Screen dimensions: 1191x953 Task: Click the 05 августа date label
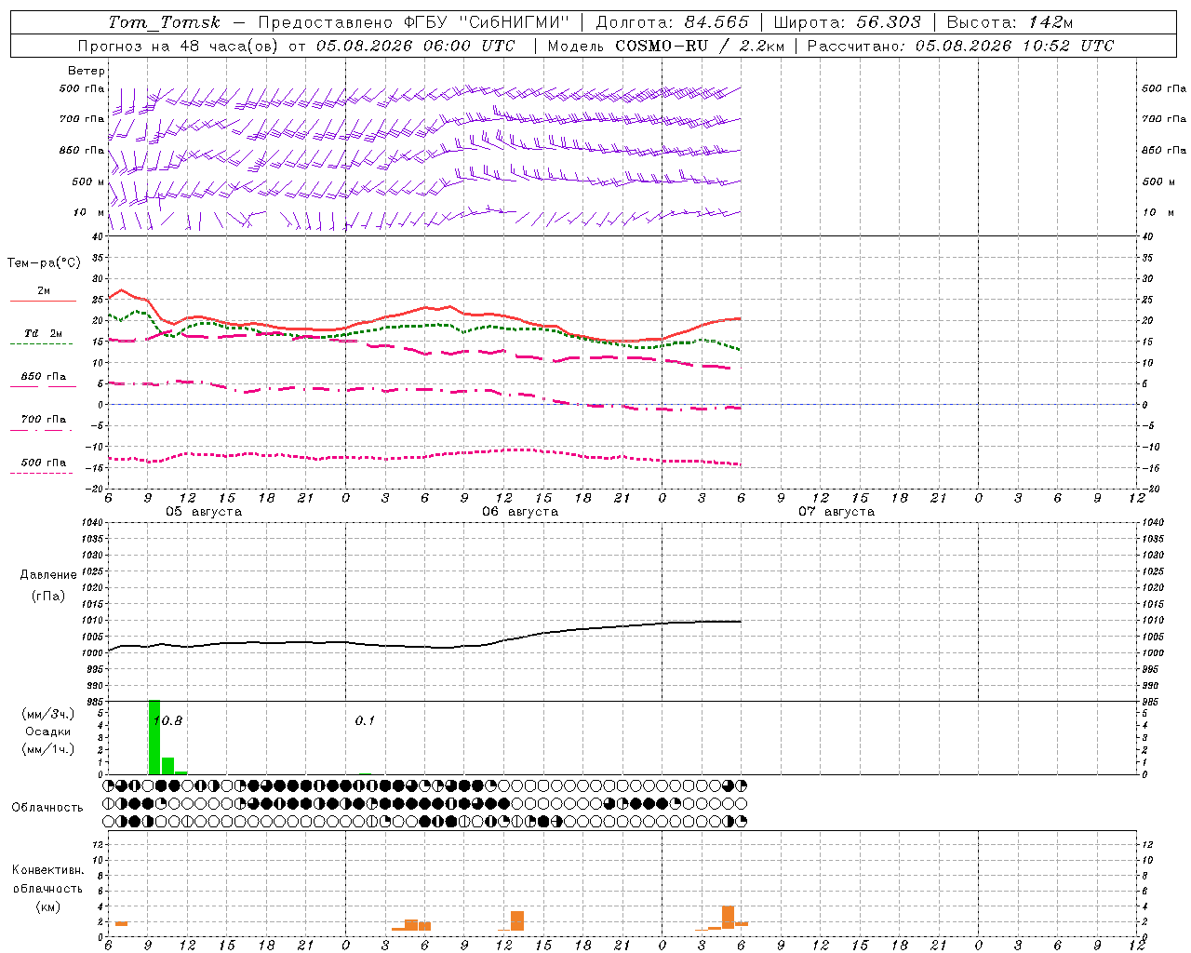pyautogui.click(x=204, y=512)
